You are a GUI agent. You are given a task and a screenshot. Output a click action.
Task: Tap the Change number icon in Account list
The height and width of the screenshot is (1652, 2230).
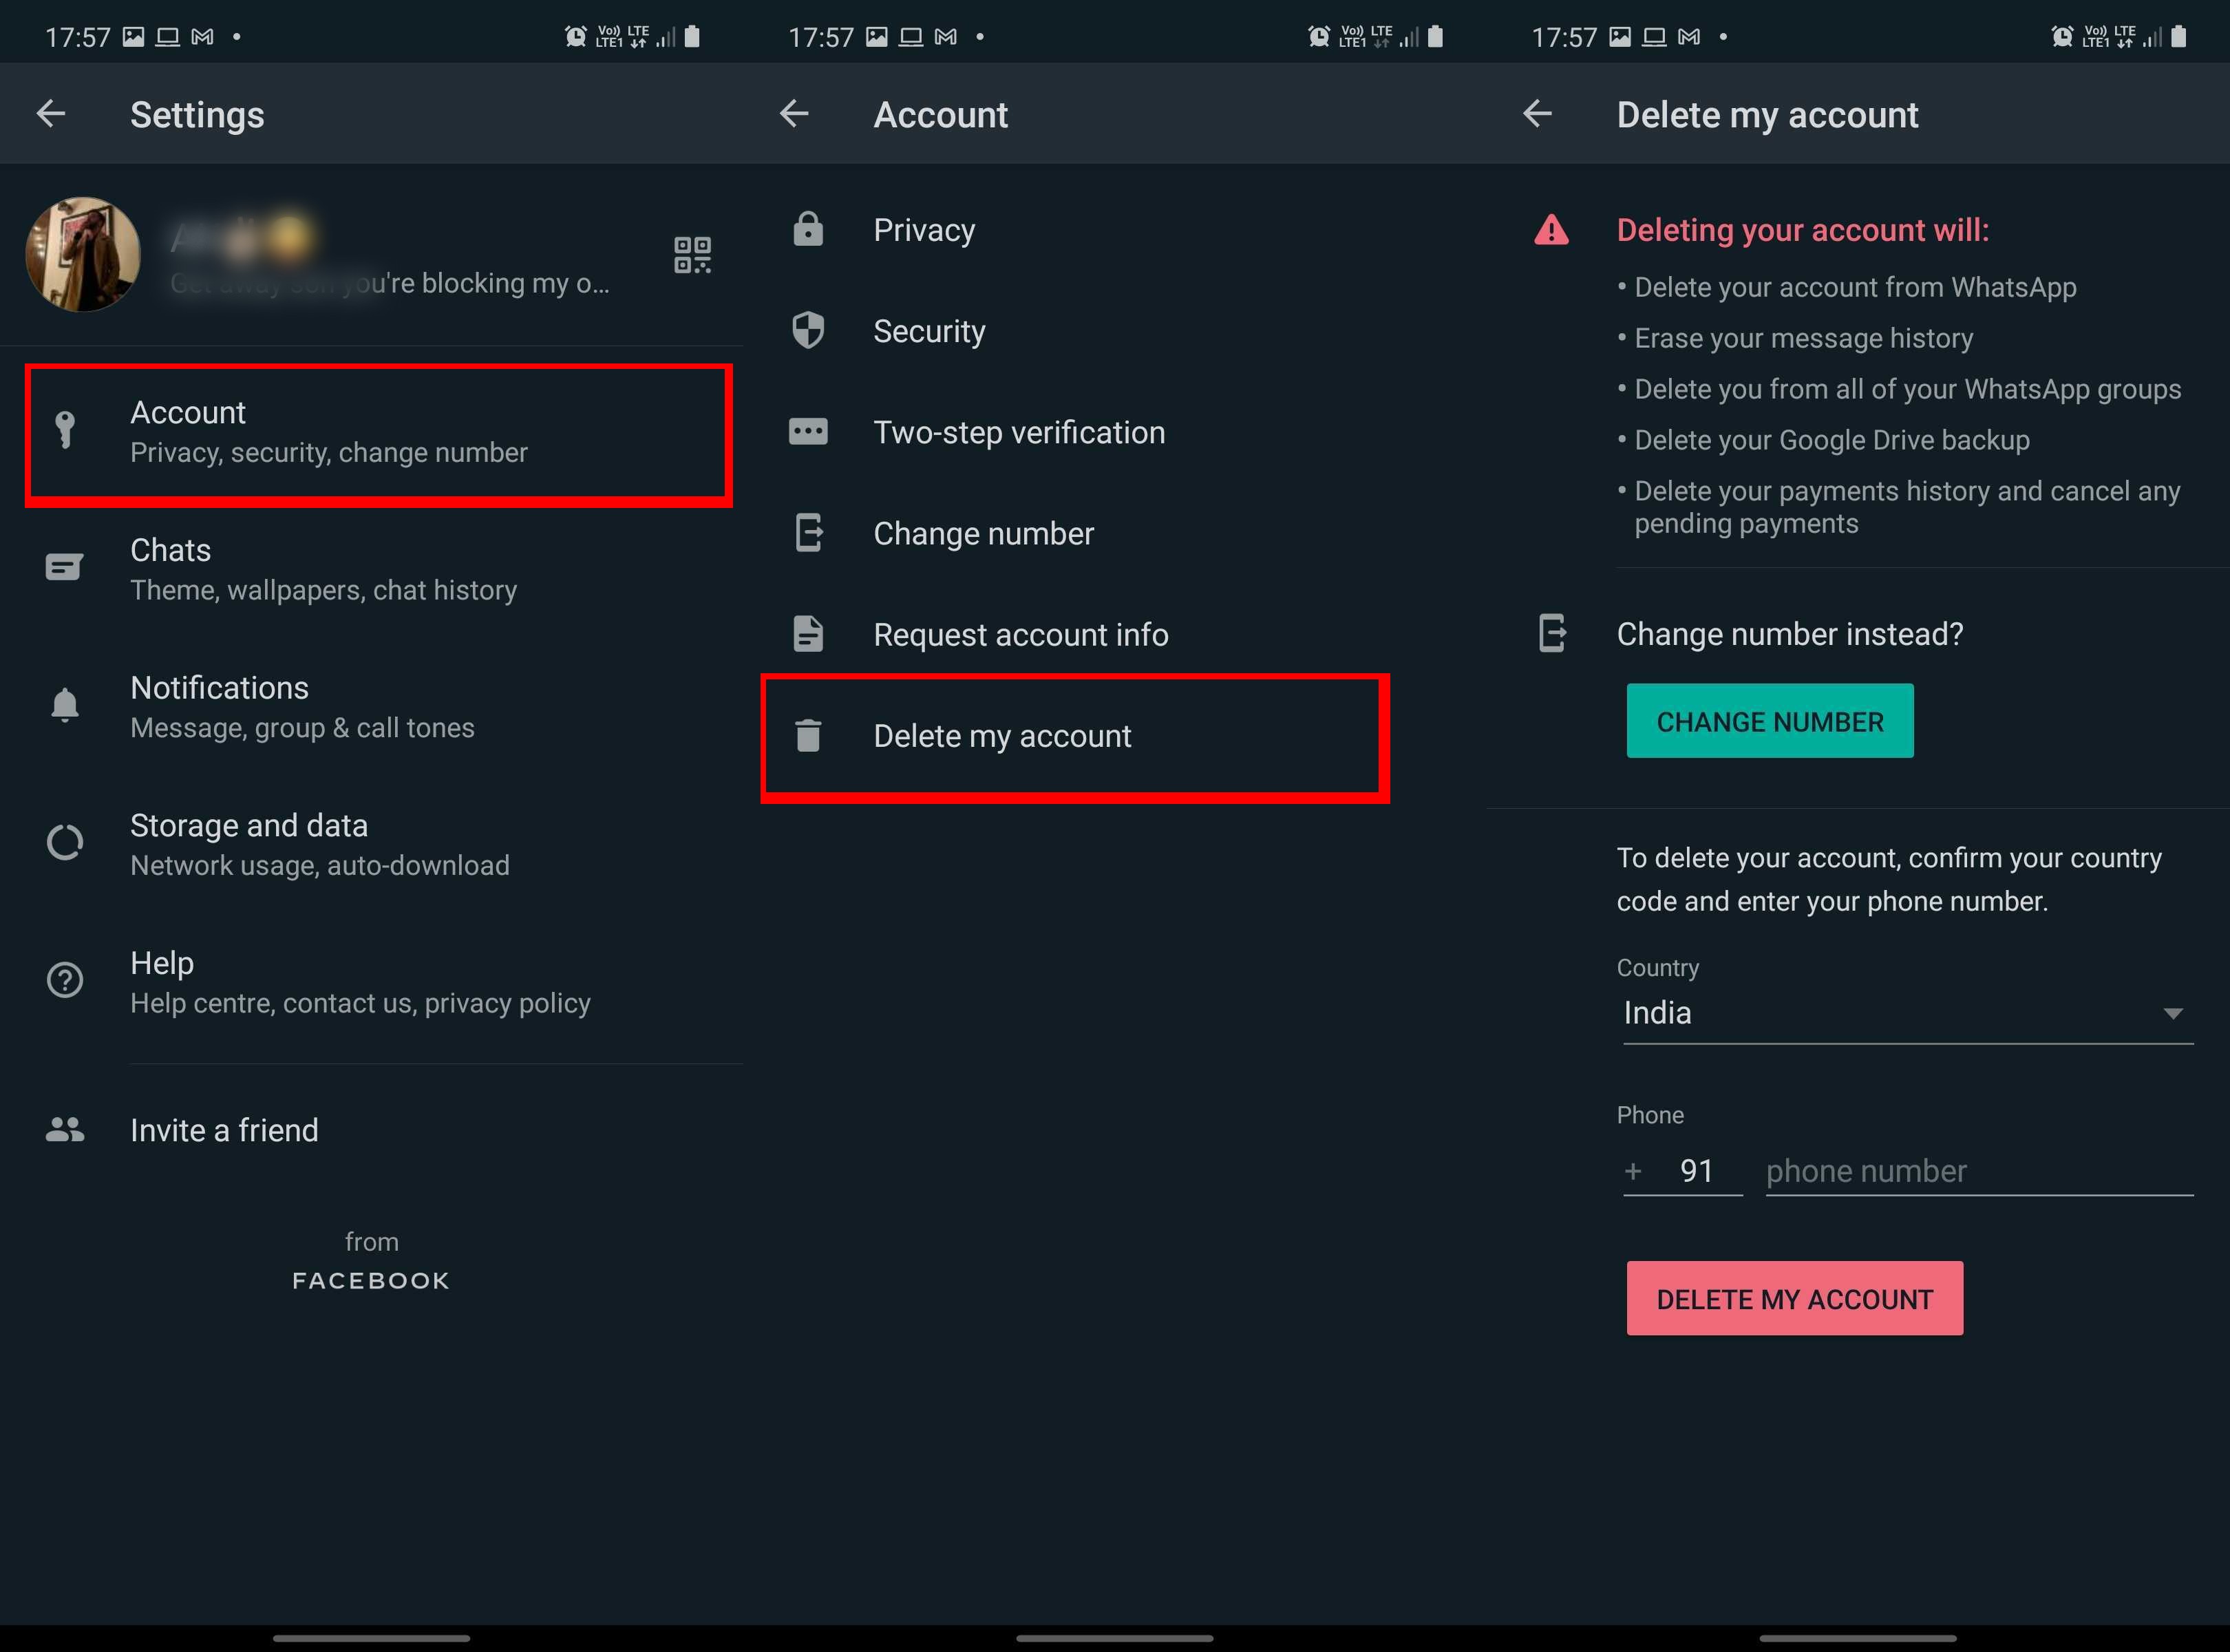808,532
